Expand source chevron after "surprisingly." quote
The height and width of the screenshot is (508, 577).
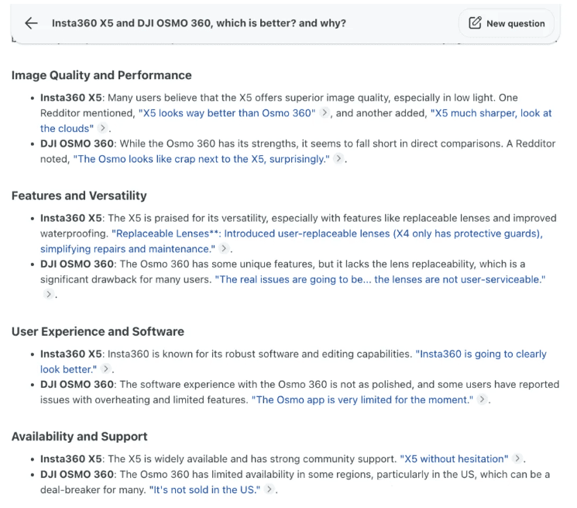(338, 158)
